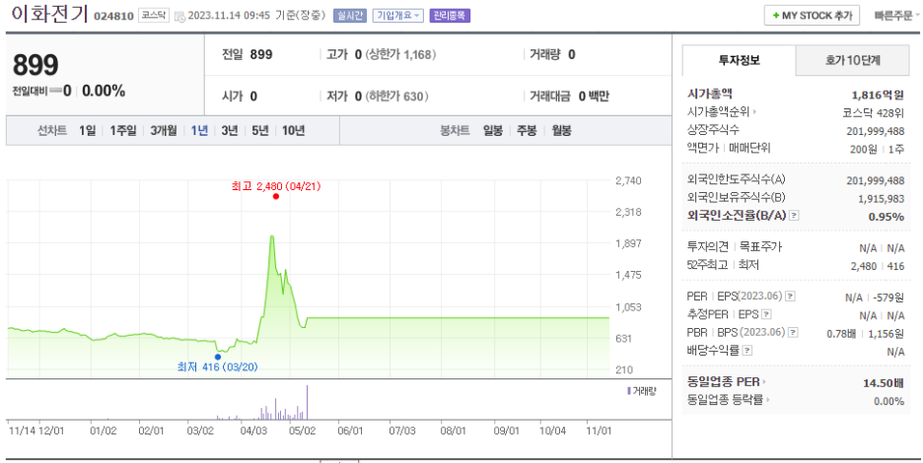The image size is (923, 463).
Task: Click the 외국인한도주식수(A) label
Action: [736, 180]
